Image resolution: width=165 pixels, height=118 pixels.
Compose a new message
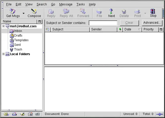coord(34,13)
